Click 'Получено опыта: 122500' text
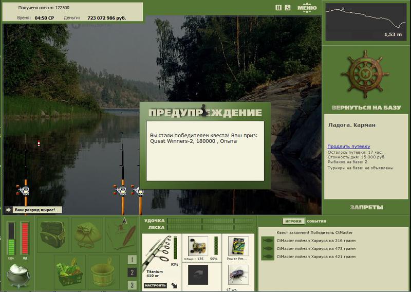This screenshot has width=411, height=292. point(44,8)
